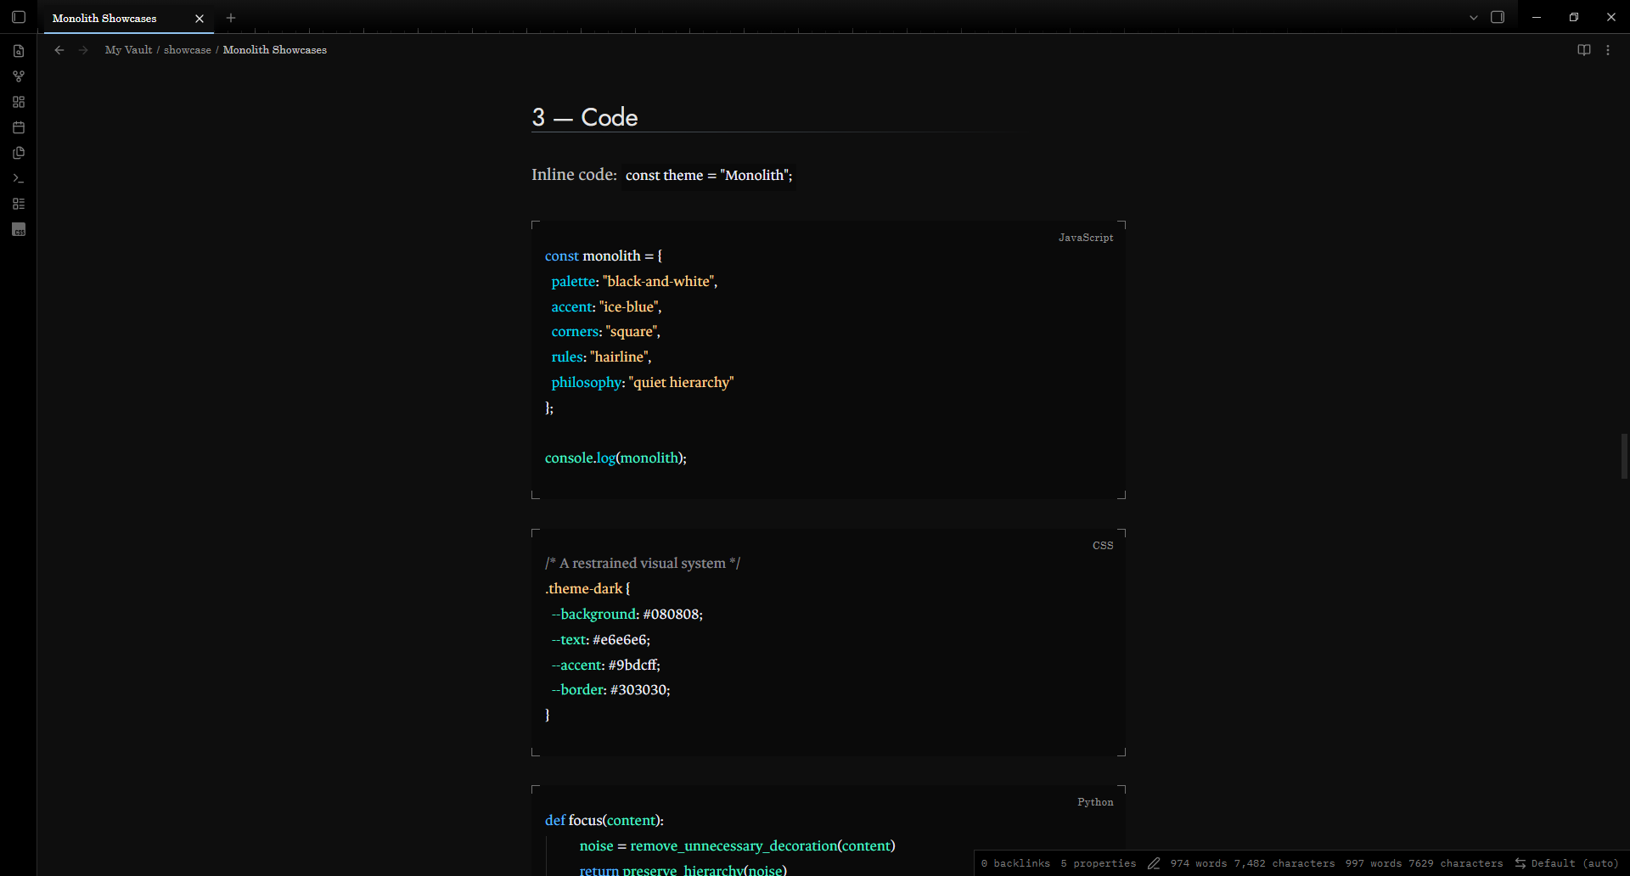Click the 997 words 7629 characters entry
The width and height of the screenshot is (1630, 876).
tap(1424, 863)
